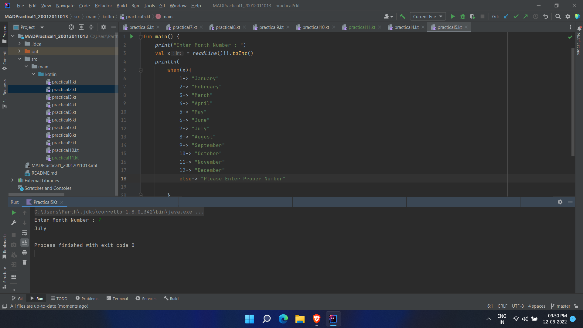Open practical3.kt in project tree
This screenshot has width=583, height=328.
tap(64, 97)
